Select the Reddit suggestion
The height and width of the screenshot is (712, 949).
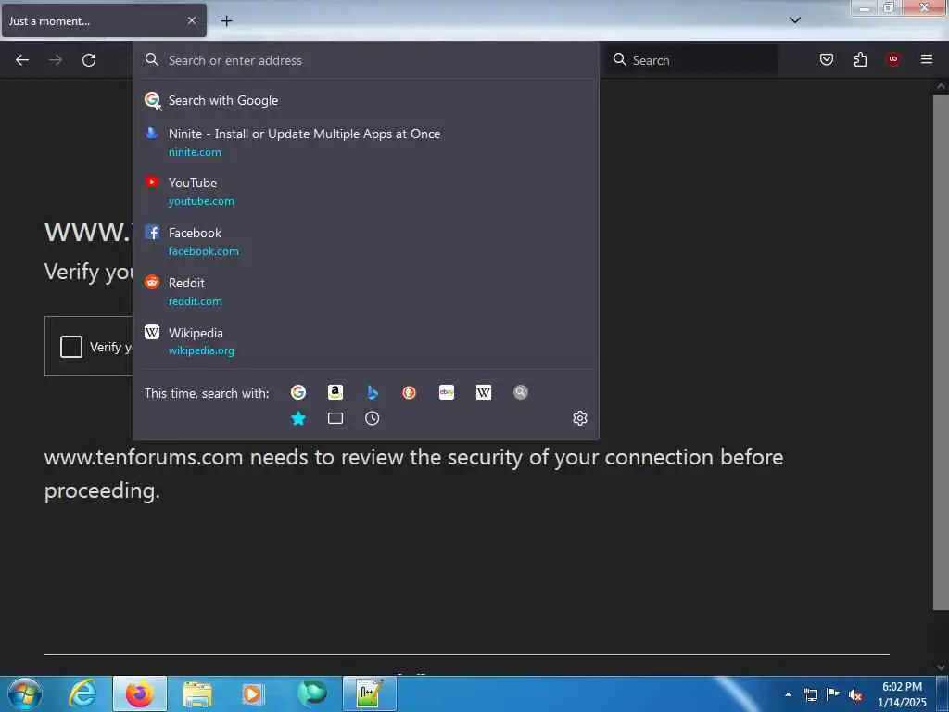[x=365, y=292]
